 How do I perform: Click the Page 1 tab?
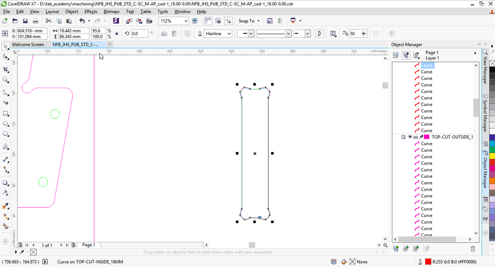(88, 245)
